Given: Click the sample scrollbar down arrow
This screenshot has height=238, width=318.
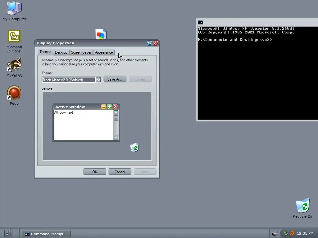Looking at the screenshot, I should pyautogui.click(x=116, y=138).
